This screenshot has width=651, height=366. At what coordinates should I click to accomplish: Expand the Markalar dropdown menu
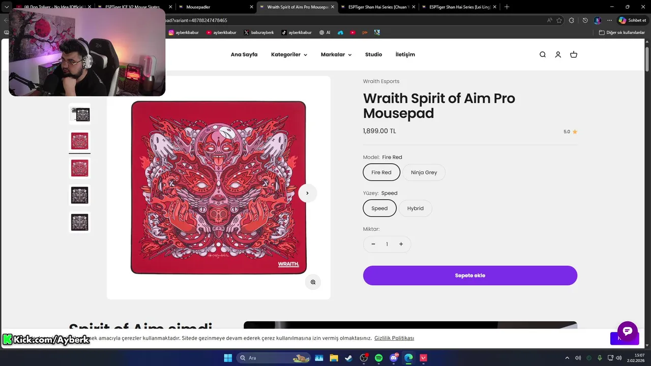336,54
